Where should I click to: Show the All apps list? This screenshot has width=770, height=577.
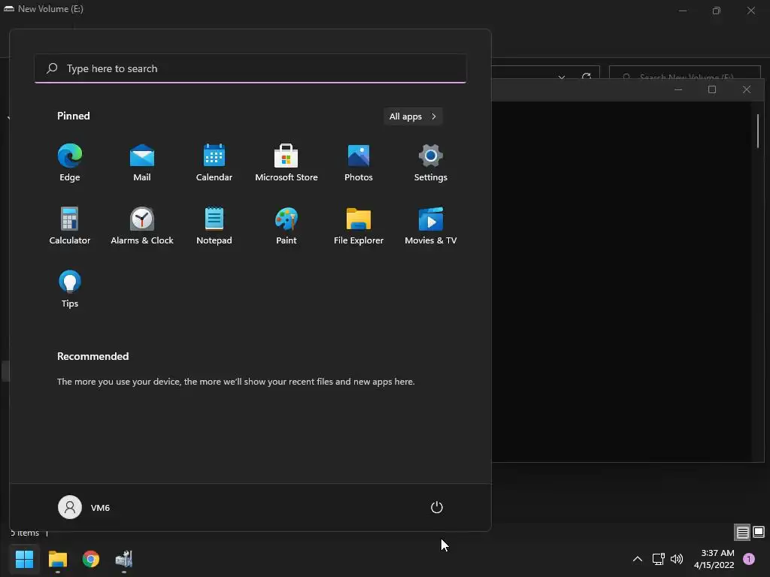click(413, 116)
